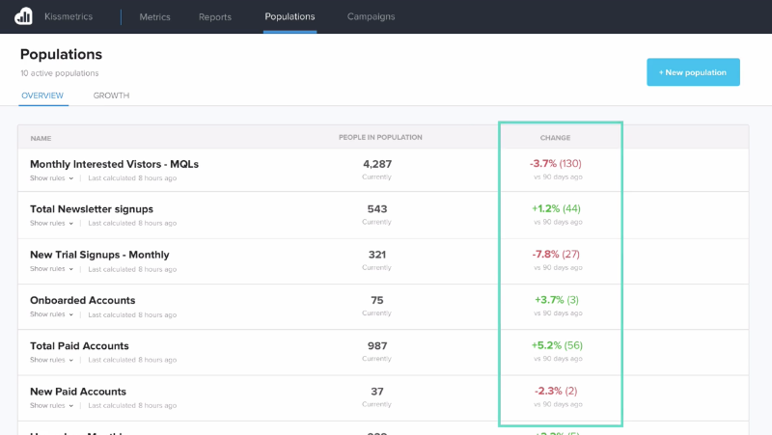Expand Show rules for New Trial Signups
The width and height of the screenshot is (772, 435).
[51, 269]
